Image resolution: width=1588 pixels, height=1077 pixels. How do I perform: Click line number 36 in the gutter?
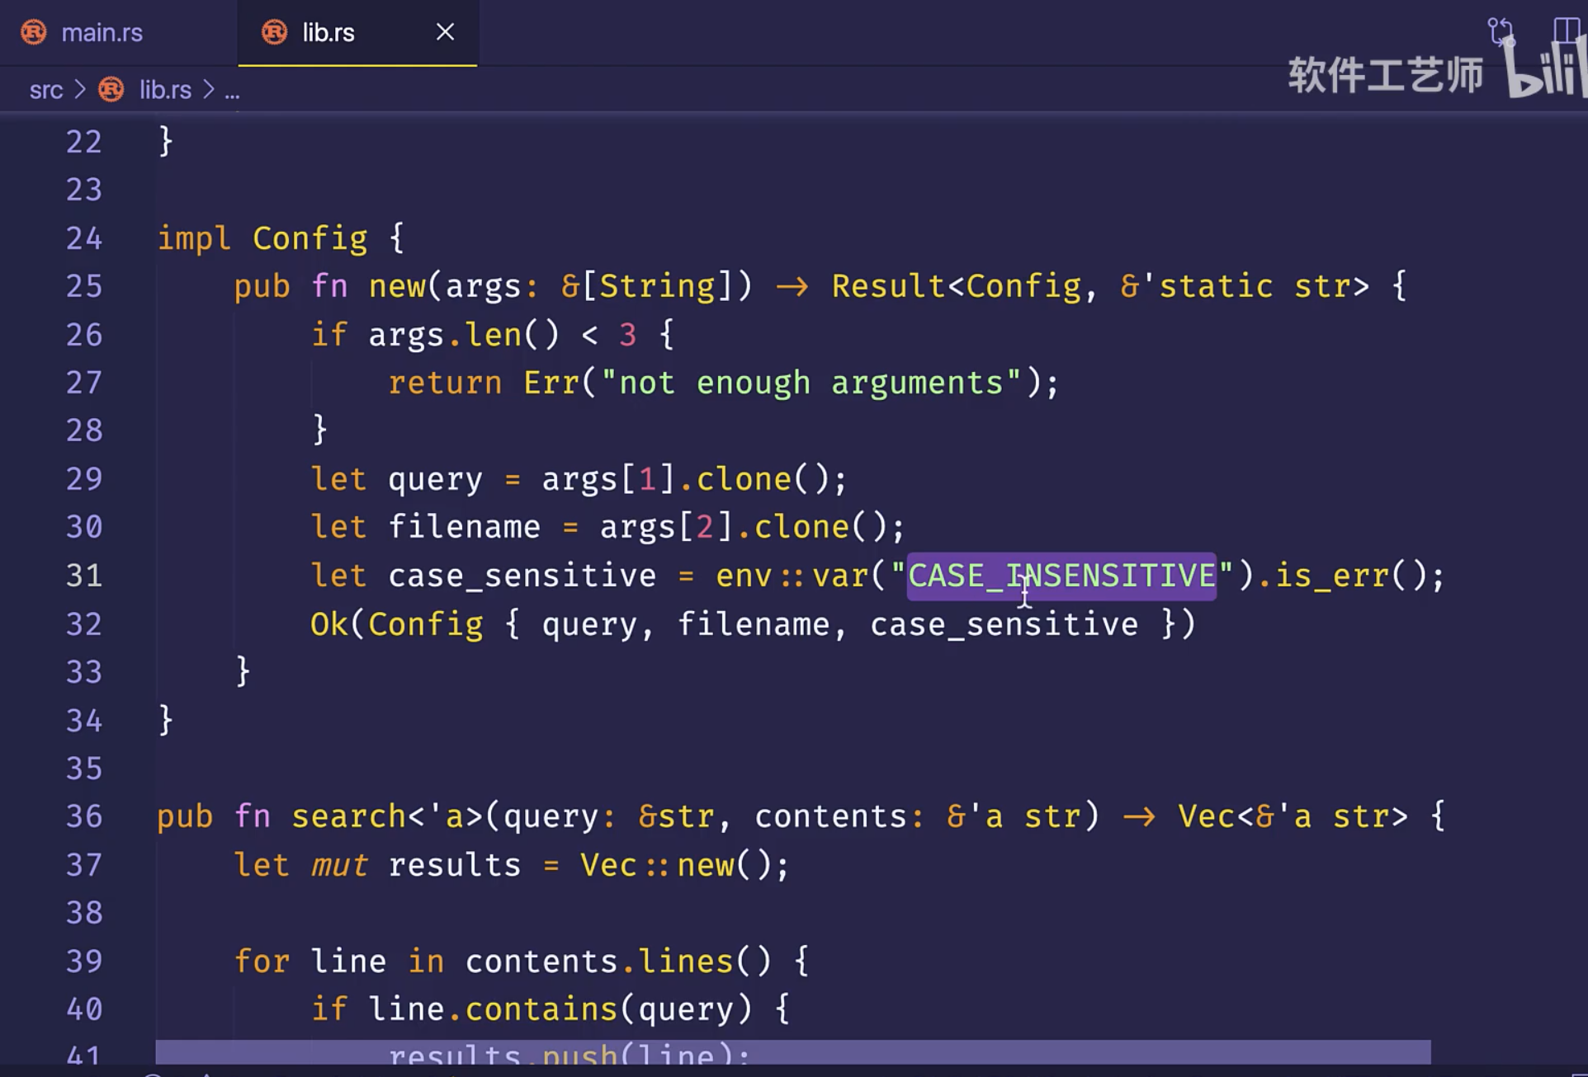(84, 816)
